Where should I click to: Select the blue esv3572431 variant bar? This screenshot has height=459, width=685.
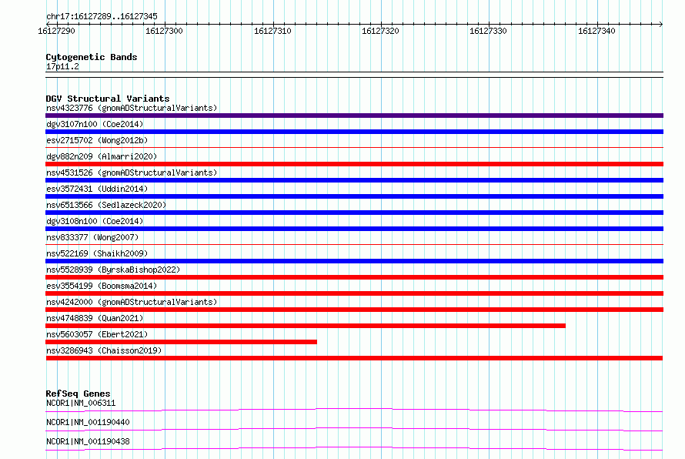tap(354, 196)
